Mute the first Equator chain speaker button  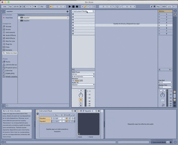(x=67, y=118)
